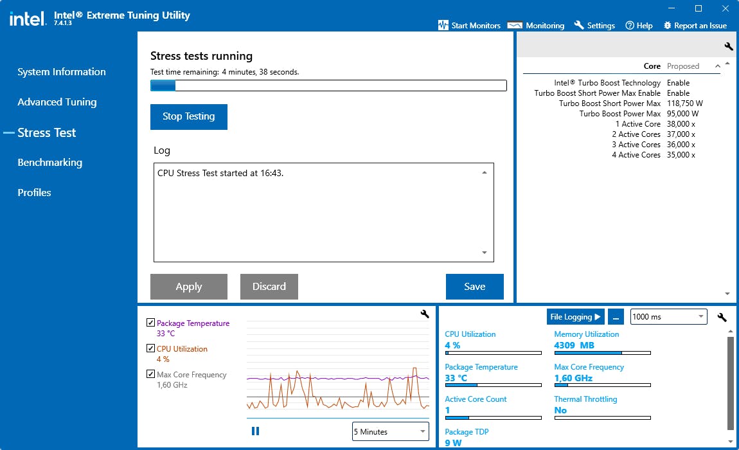Click scroll down arrow of monitor values panel

pos(731,442)
